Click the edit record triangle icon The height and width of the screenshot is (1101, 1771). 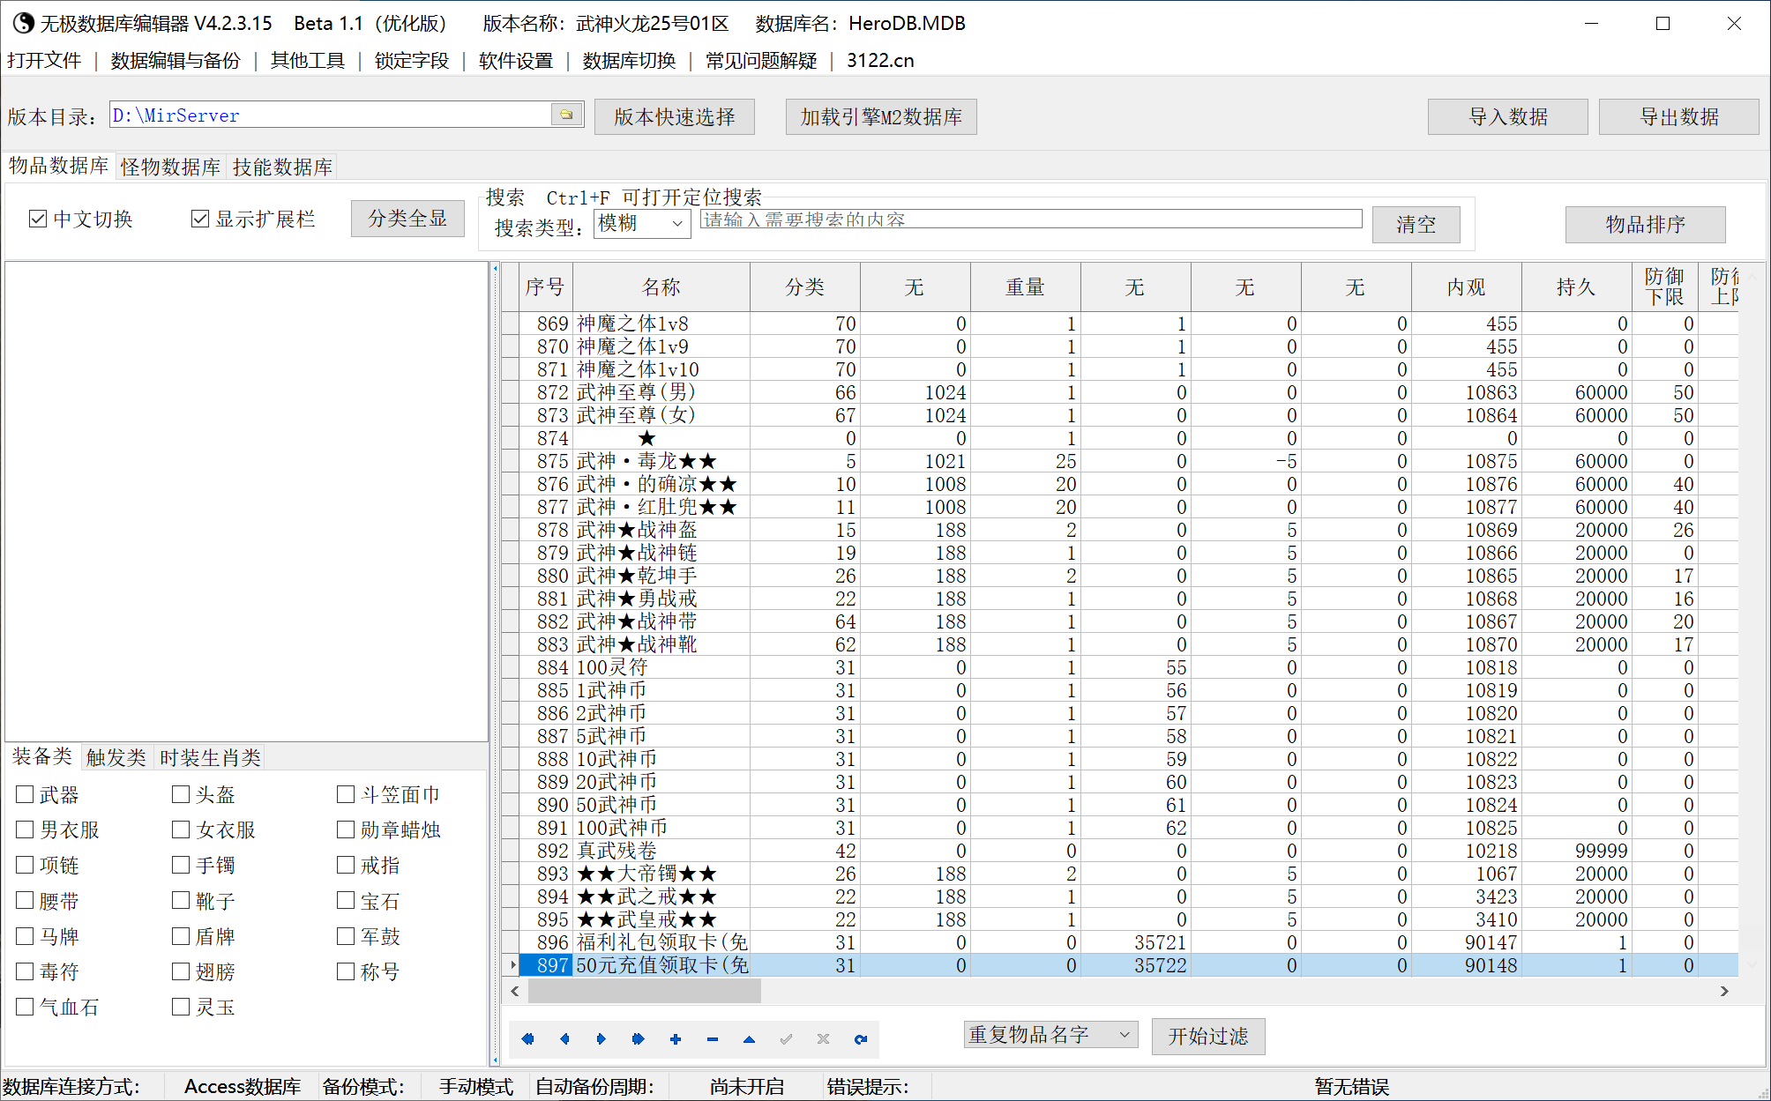point(749,1039)
